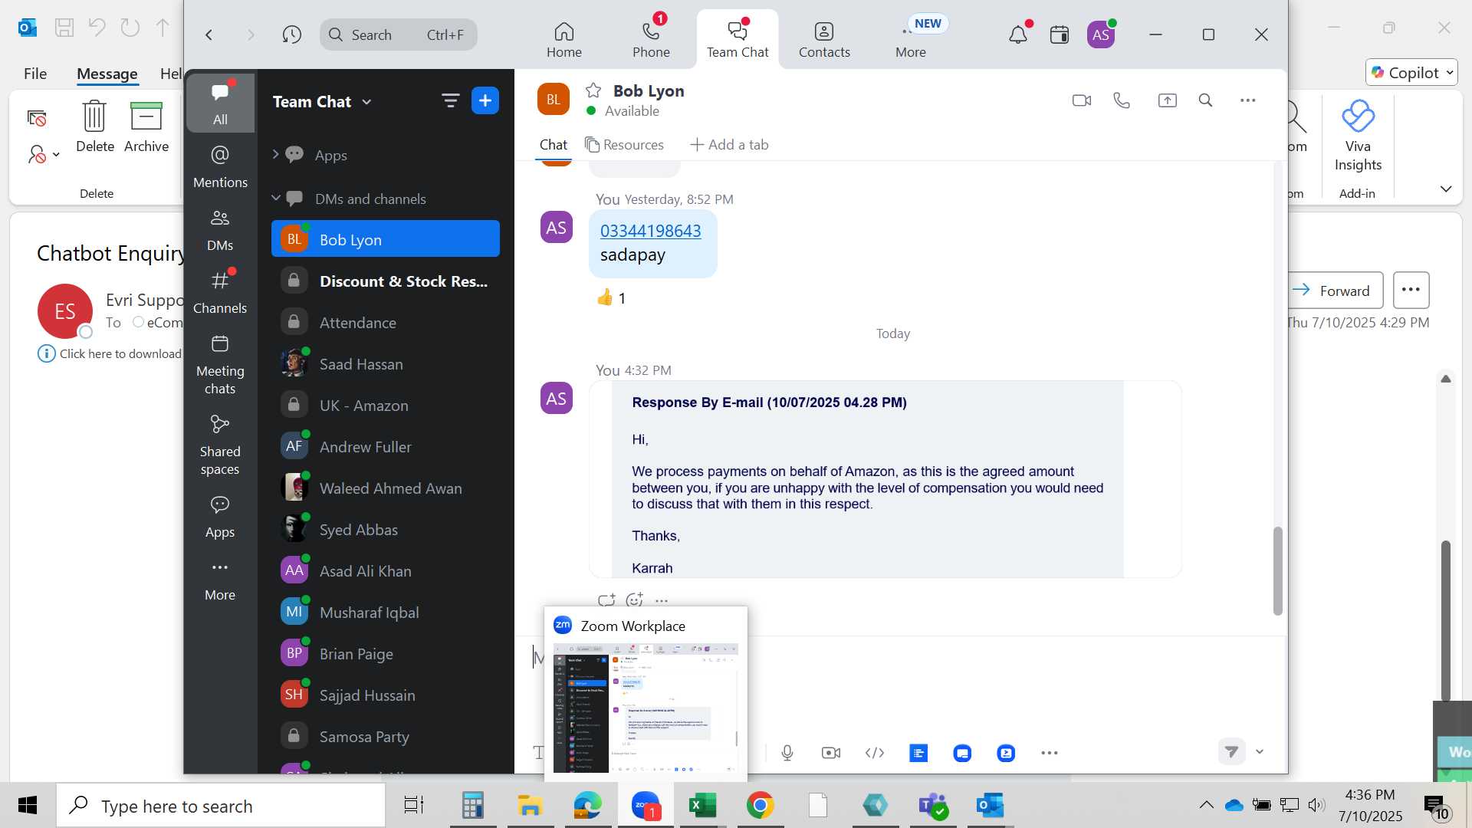Search within the Bob Lyon chat
The image size is (1472, 828).
coord(1205,100)
